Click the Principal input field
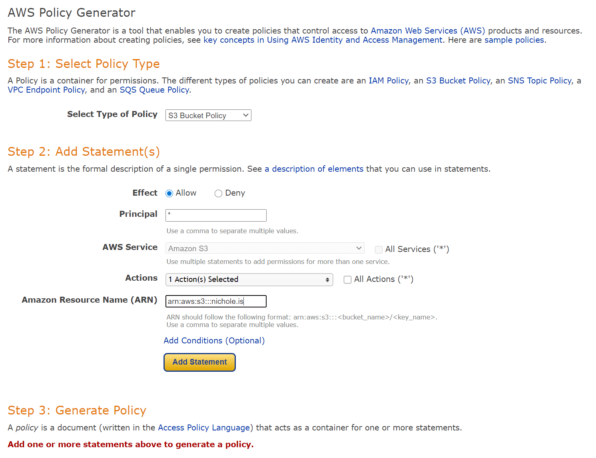 pyautogui.click(x=216, y=216)
